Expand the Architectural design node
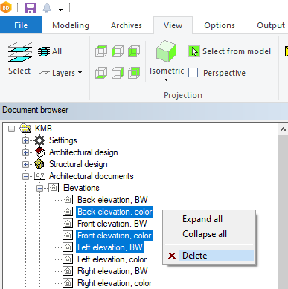The height and width of the screenshot is (289, 288). click(x=25, y=152)
